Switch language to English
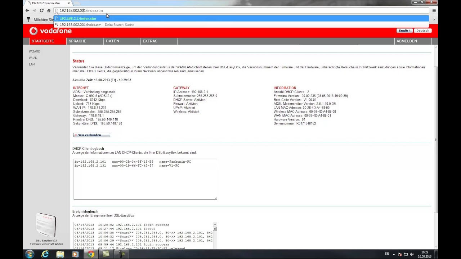The height and width of the screenshot is (259, 461). coord(404,31)
